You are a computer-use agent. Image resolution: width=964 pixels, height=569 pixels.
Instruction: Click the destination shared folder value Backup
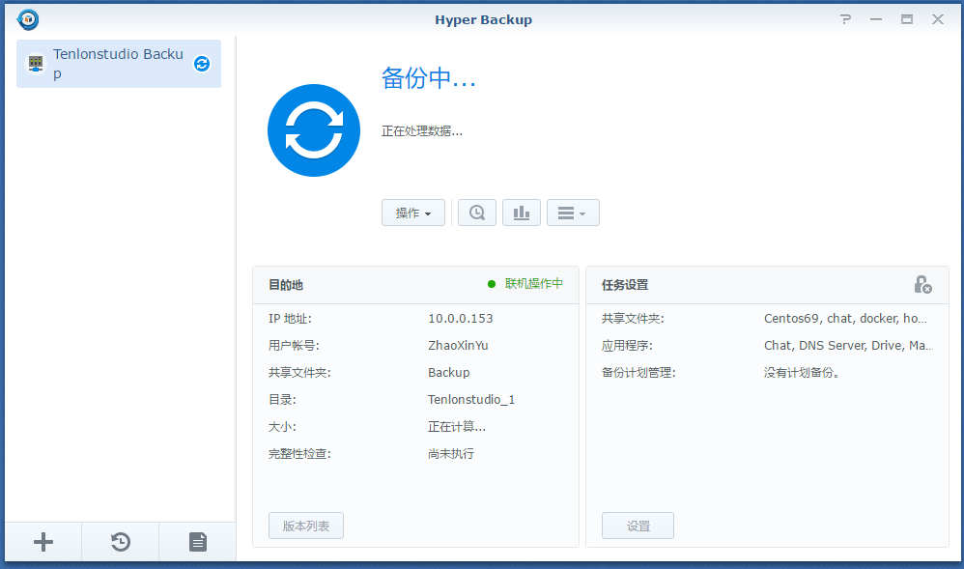pos(449,373)
